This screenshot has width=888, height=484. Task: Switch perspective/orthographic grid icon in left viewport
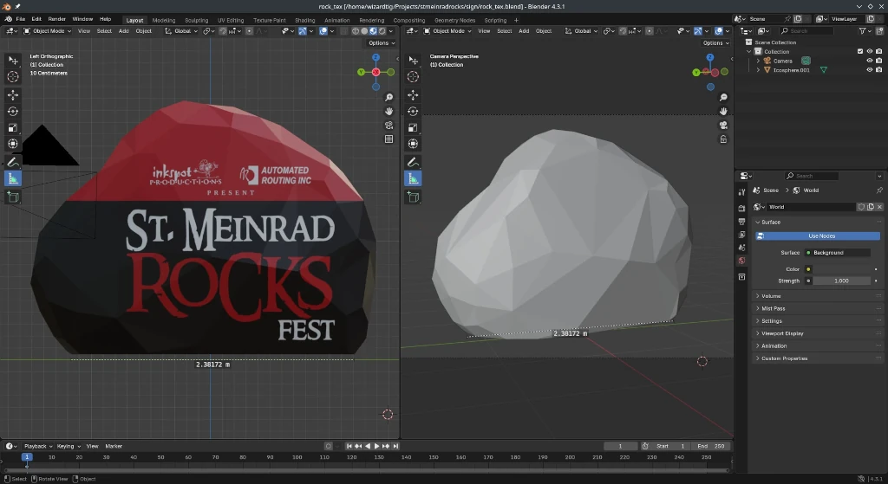[389, 139]
